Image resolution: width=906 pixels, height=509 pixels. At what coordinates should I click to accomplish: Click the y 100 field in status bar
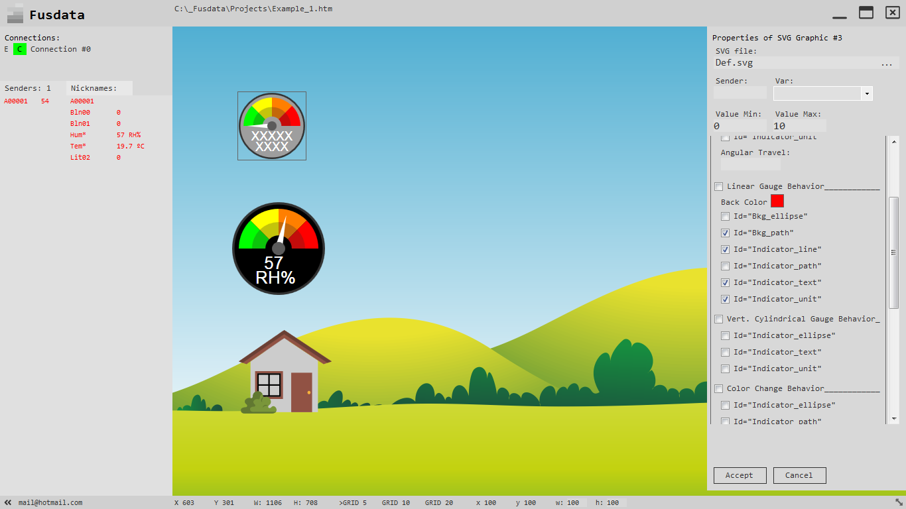(x=526, y=503)
